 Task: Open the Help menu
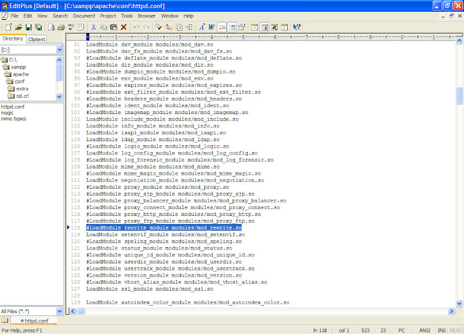(188, 16)
